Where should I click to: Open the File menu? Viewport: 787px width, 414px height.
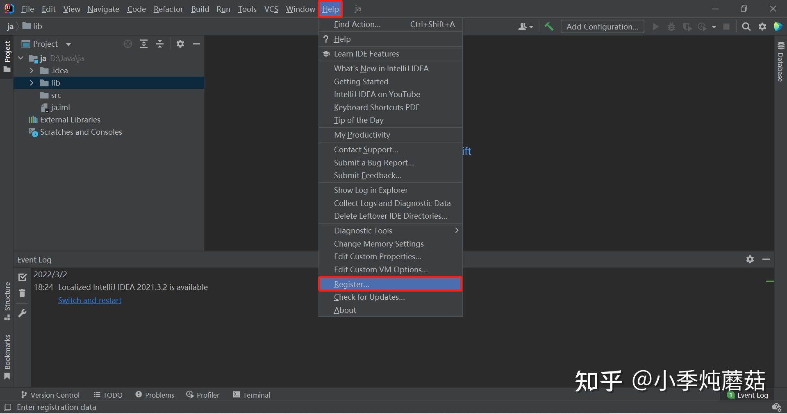(x=28, y=9)
